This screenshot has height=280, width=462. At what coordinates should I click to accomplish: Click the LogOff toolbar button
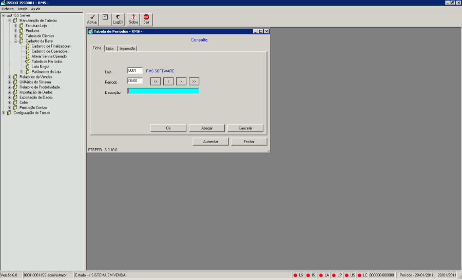pos(118,19)
